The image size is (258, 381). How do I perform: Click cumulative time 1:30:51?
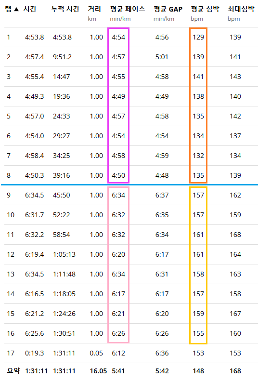tap(64, 333)
